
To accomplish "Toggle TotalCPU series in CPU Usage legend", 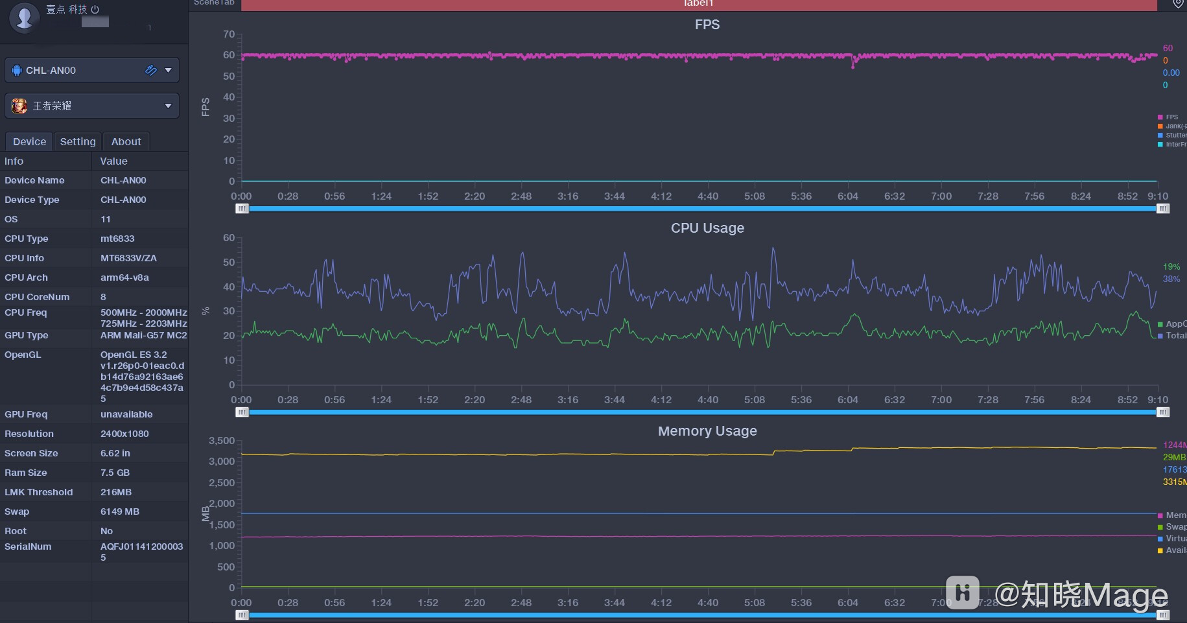I will (1172, 336).
